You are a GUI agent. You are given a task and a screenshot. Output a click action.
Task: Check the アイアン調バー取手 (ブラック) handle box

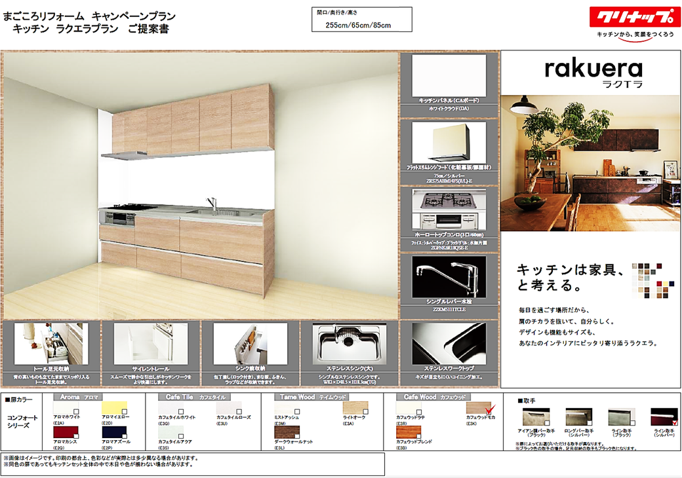point(547,422)
